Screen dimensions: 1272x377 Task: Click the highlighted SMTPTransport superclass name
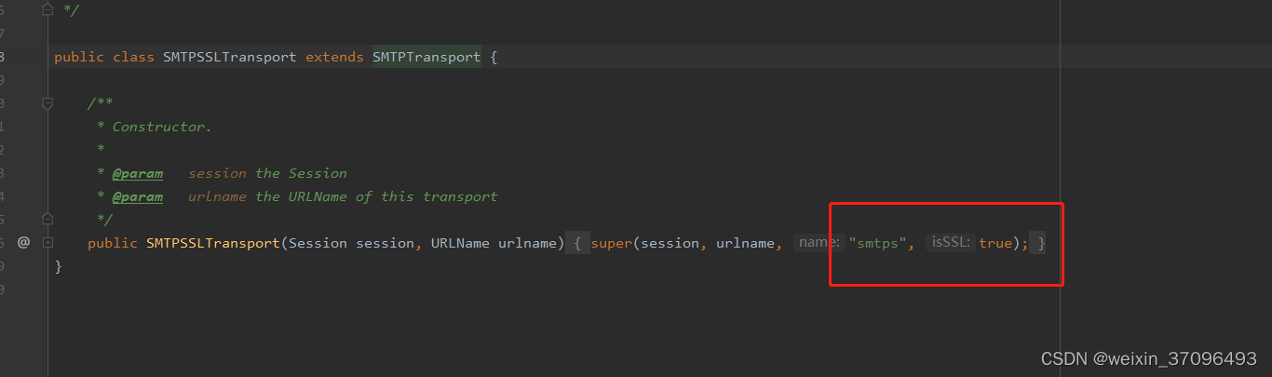tap(426, 57)
